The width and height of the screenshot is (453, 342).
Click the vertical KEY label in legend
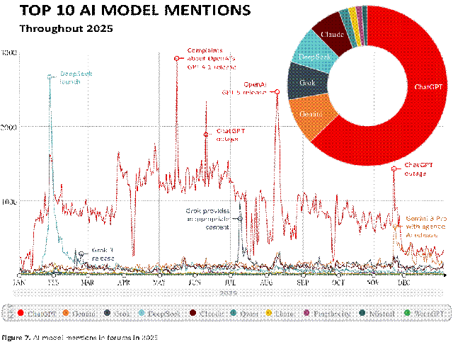[x=10, y=313]
